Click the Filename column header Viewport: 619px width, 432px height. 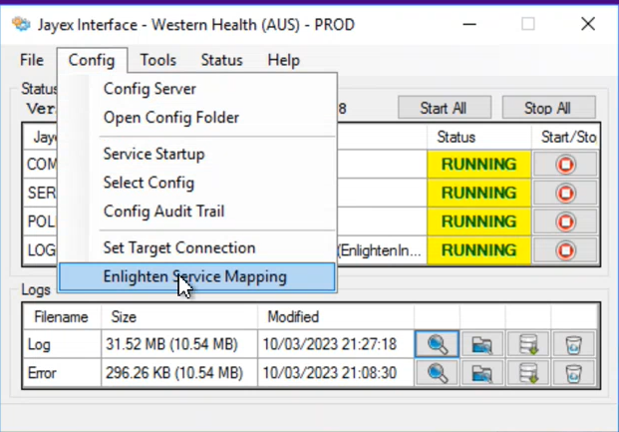click(x=62, y=317)
